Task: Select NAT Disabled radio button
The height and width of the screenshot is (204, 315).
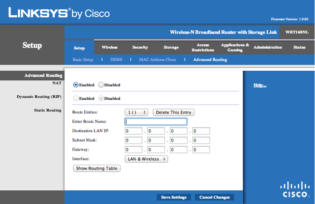Action: (x=101, y=85)
